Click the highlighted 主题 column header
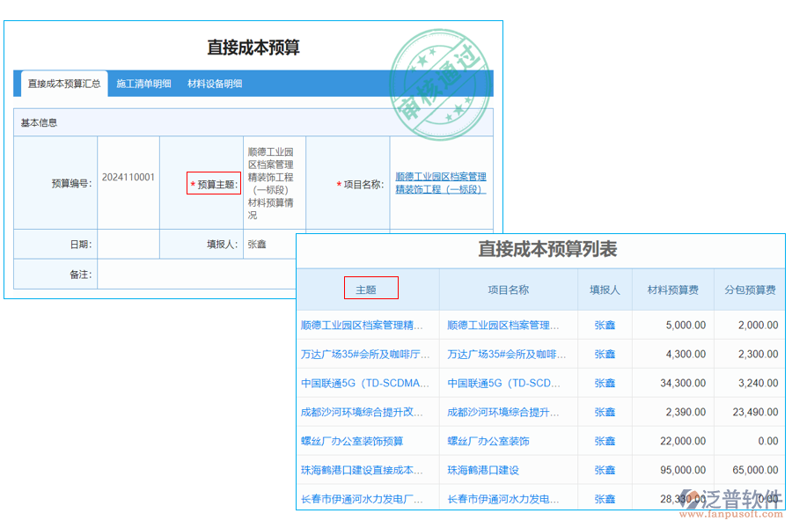The height and width of the screenshot is (528, 792). [371, 289]
